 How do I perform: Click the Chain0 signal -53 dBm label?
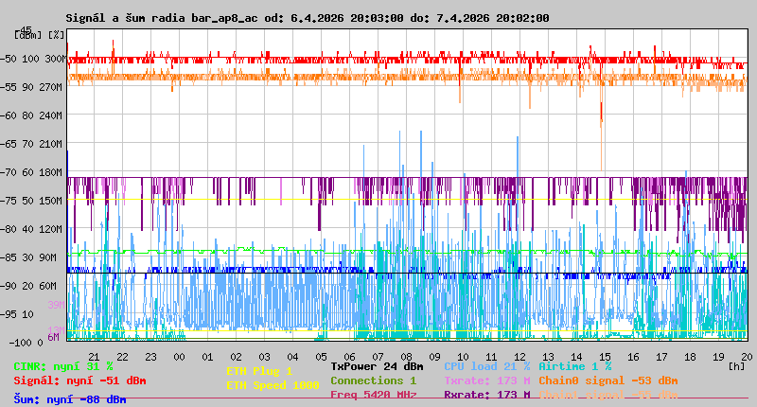607,380
